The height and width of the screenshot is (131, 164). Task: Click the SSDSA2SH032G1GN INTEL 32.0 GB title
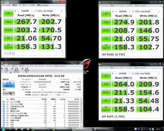pyautogui.click(x=41, y=76)
